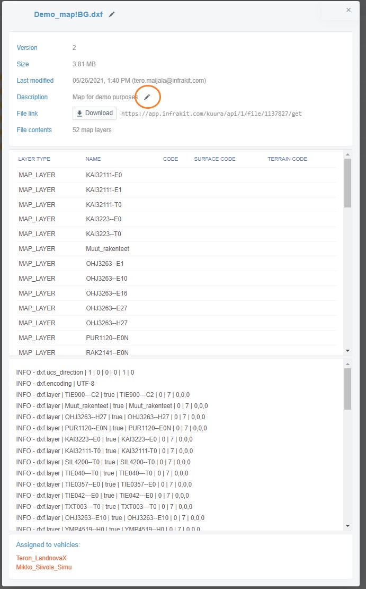The width and height of the screenshot is (366, 589).
Task: Download the Demo_map!BG.dxf file
Action: click(x=94, y=113)
